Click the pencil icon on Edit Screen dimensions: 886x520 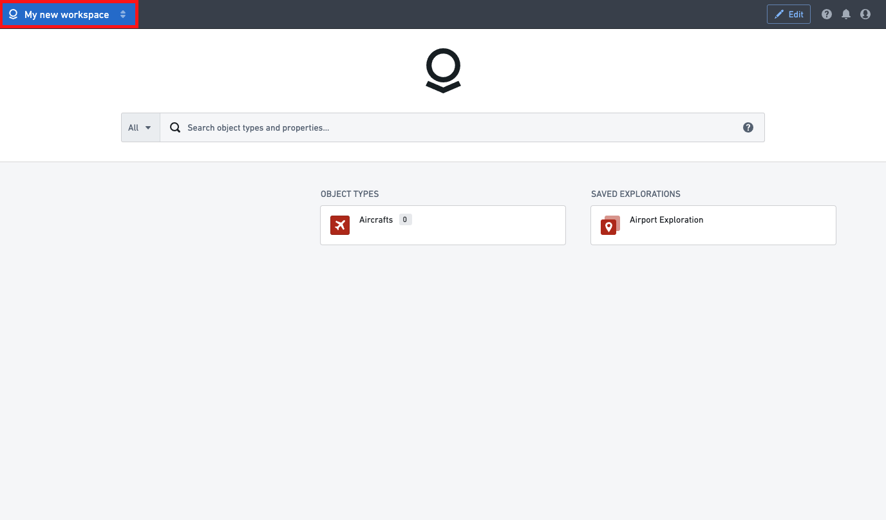779,14
